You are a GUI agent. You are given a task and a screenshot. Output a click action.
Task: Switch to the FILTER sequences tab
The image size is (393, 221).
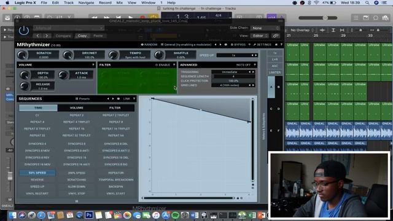tap(115, 108)
